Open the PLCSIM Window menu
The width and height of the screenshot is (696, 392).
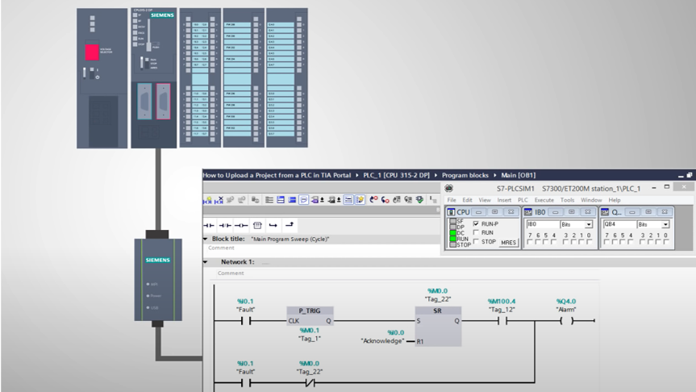(591, 200)
